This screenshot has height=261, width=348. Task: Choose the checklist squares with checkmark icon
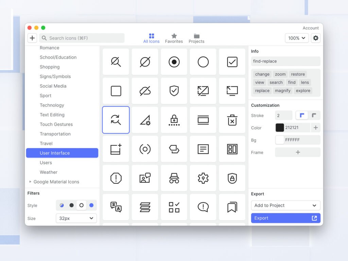click(174, 207)
